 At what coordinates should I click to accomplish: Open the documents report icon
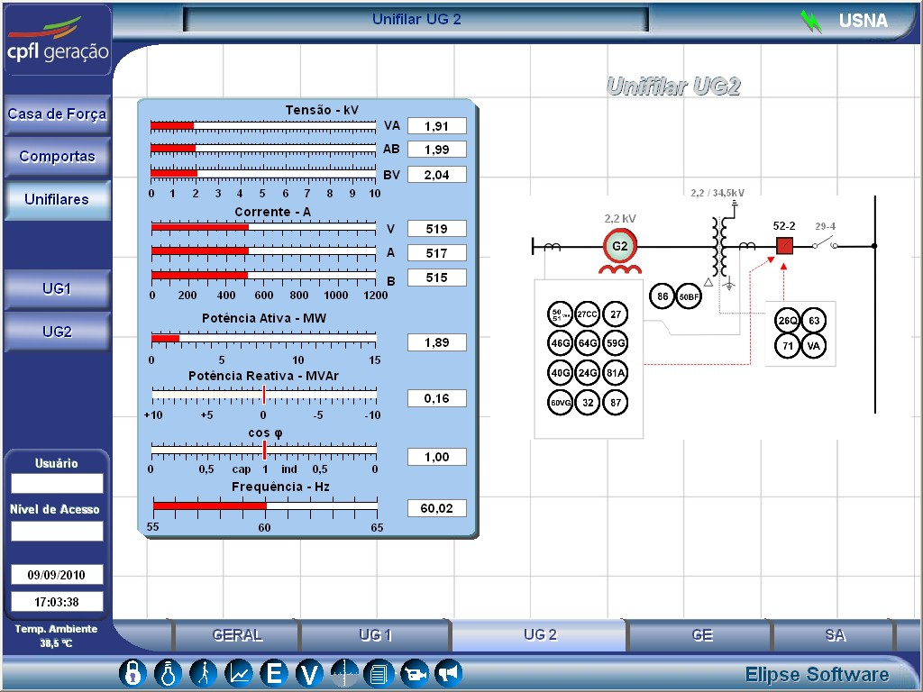point(379,672)
